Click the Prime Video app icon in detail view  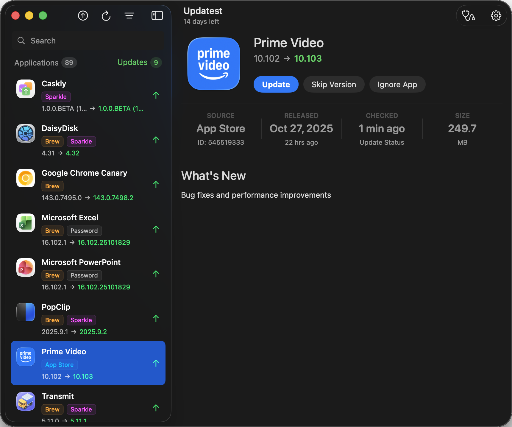click(213, 64)
